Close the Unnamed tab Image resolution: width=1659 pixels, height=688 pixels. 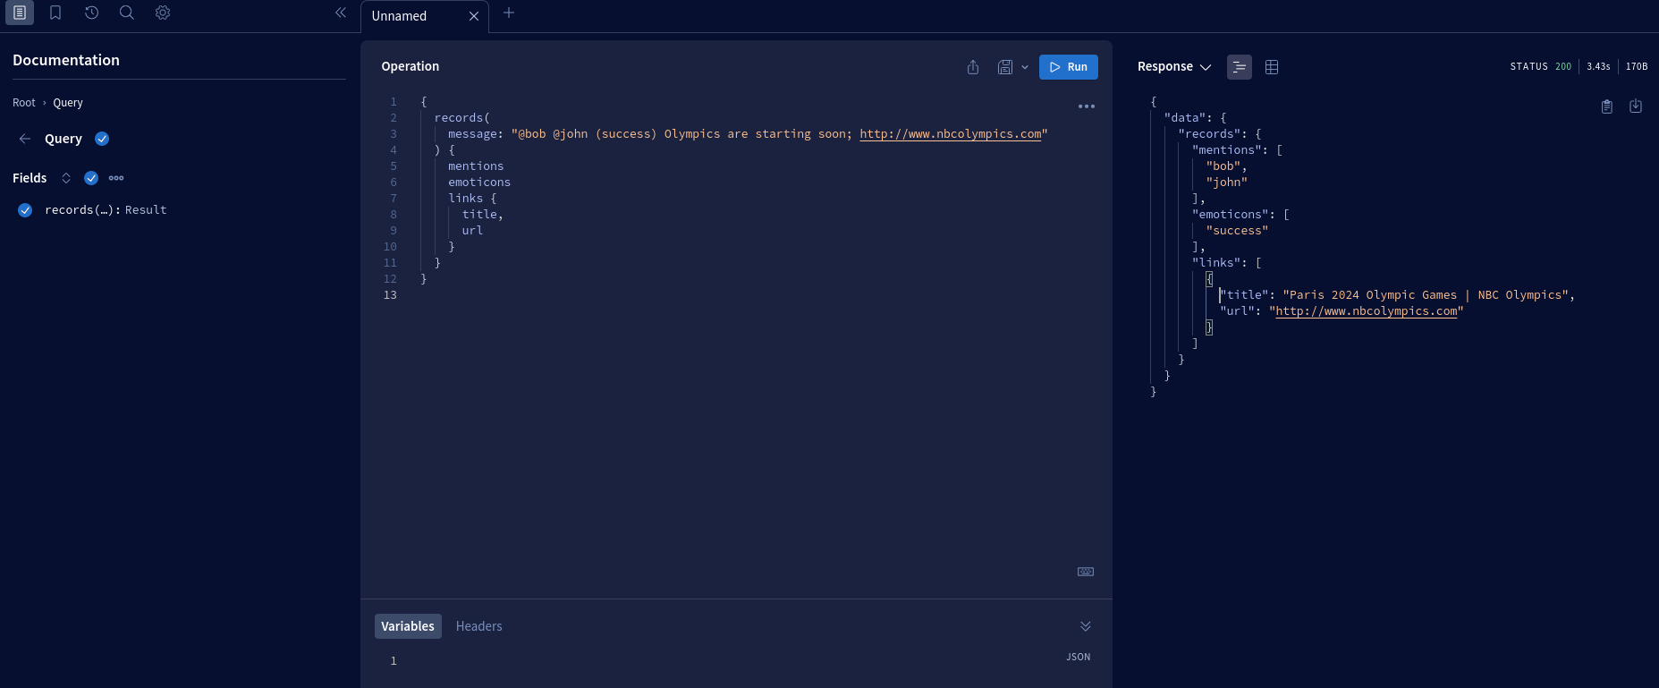pos(474,16)
